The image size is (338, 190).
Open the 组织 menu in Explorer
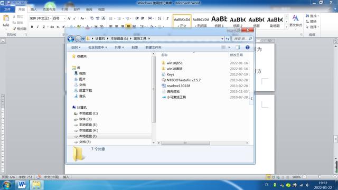pos(76,47)
